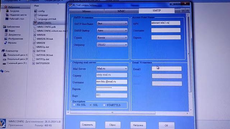The height and width of the screenshot is (129, 230).
Task: Click the mail Username field with mechta@mail.ru
Action: [x=112, y=82]
